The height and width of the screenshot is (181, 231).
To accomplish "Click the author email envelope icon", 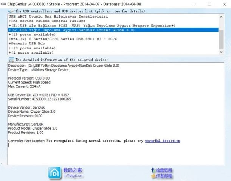I will click(153, 176).
